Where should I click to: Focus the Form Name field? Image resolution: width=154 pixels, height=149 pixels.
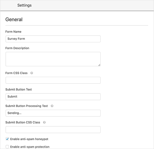click(53, 39)
